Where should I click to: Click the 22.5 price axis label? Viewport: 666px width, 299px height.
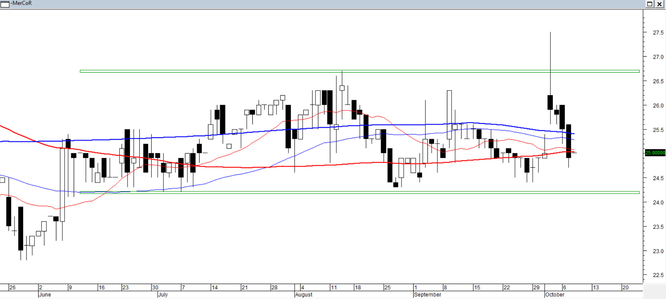pos(658,275)
